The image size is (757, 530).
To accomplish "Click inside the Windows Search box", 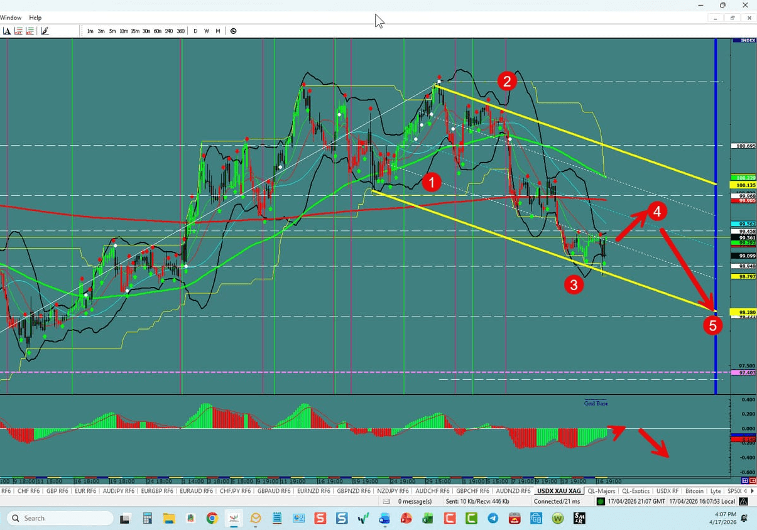I will [60, 518].
